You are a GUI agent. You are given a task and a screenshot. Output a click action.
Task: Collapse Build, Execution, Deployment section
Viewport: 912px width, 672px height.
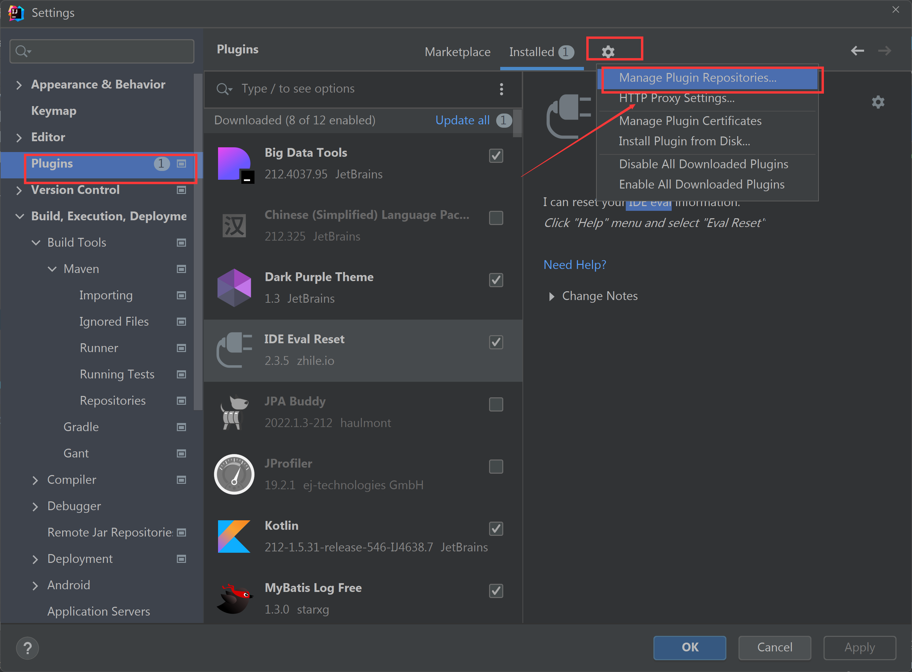pos(20,217)
